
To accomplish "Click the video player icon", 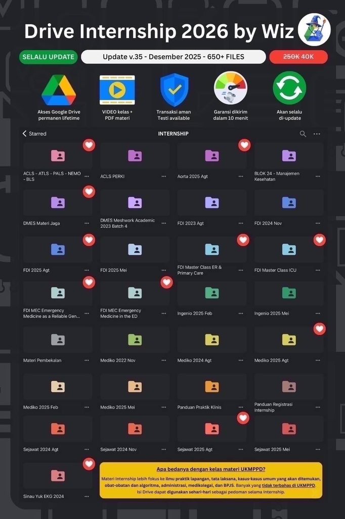I will point(117,90).
